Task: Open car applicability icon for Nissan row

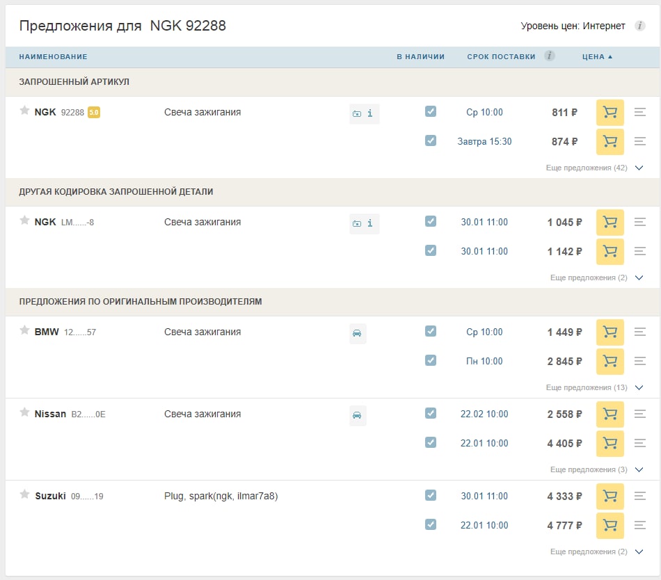Action: click(357, 416)
